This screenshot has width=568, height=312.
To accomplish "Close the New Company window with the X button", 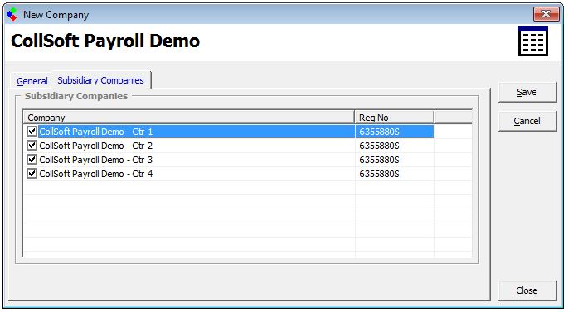I will 546,14.
